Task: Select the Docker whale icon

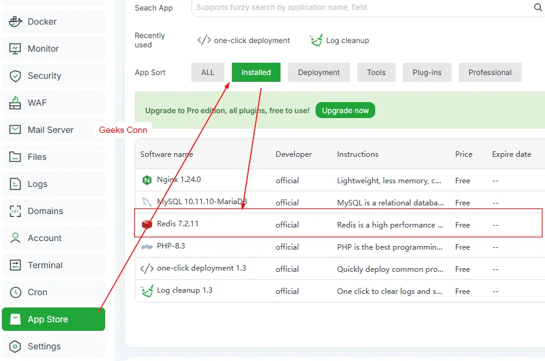Action: 15,22
